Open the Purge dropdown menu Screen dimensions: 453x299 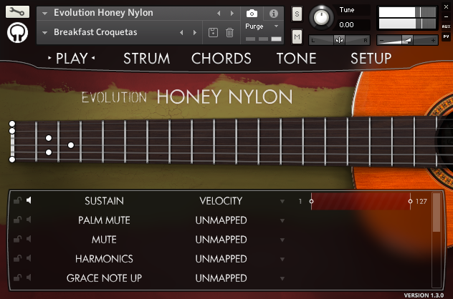tap(260, 26)
